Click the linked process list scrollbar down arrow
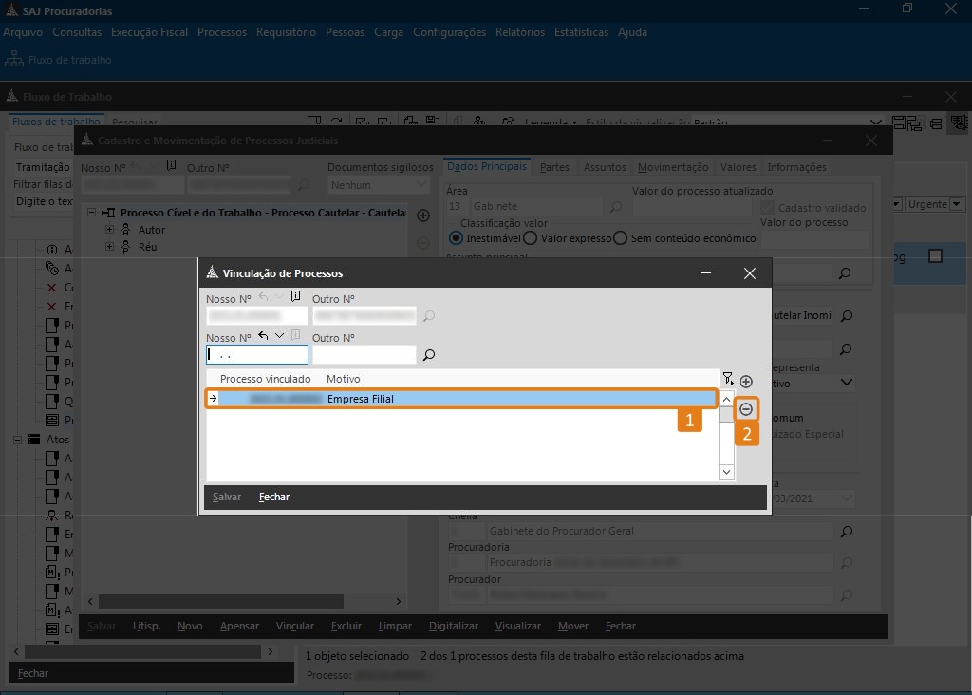 (x=726, y=472)
